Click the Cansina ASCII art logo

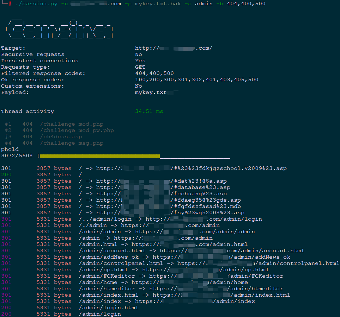point(61,27)
